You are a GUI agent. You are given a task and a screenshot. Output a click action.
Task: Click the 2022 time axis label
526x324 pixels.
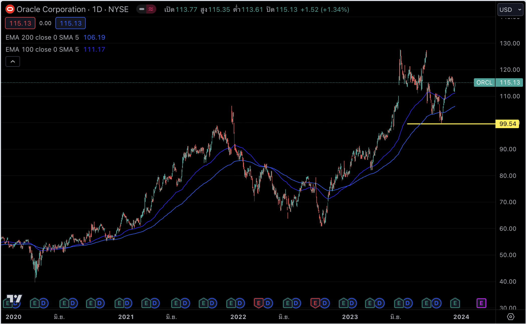[238, 317]
